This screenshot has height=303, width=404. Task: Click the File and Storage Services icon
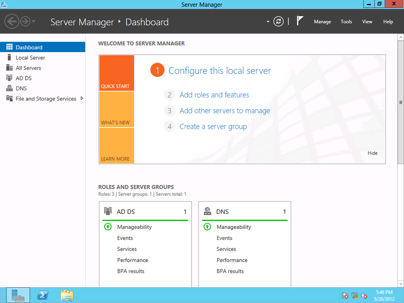[x=9, y=98]
